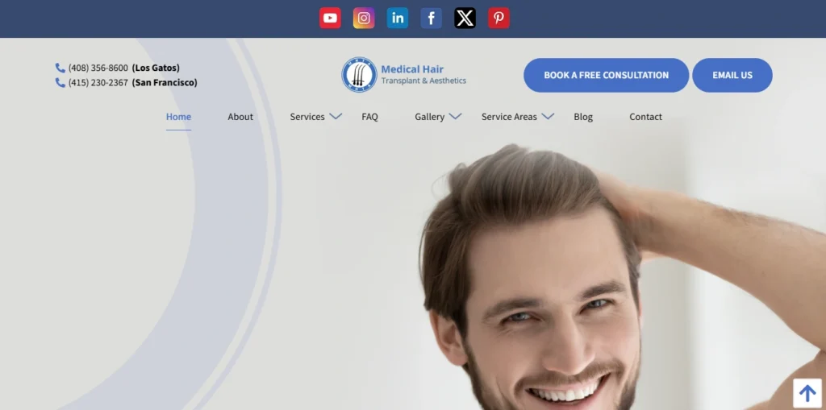826x410 pixels.
Task: Call the (415) 230-2367 number link
Action: point(98,83)
